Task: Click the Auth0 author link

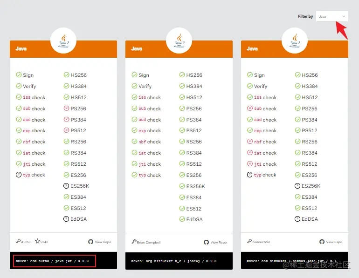Action: point(26,242)
